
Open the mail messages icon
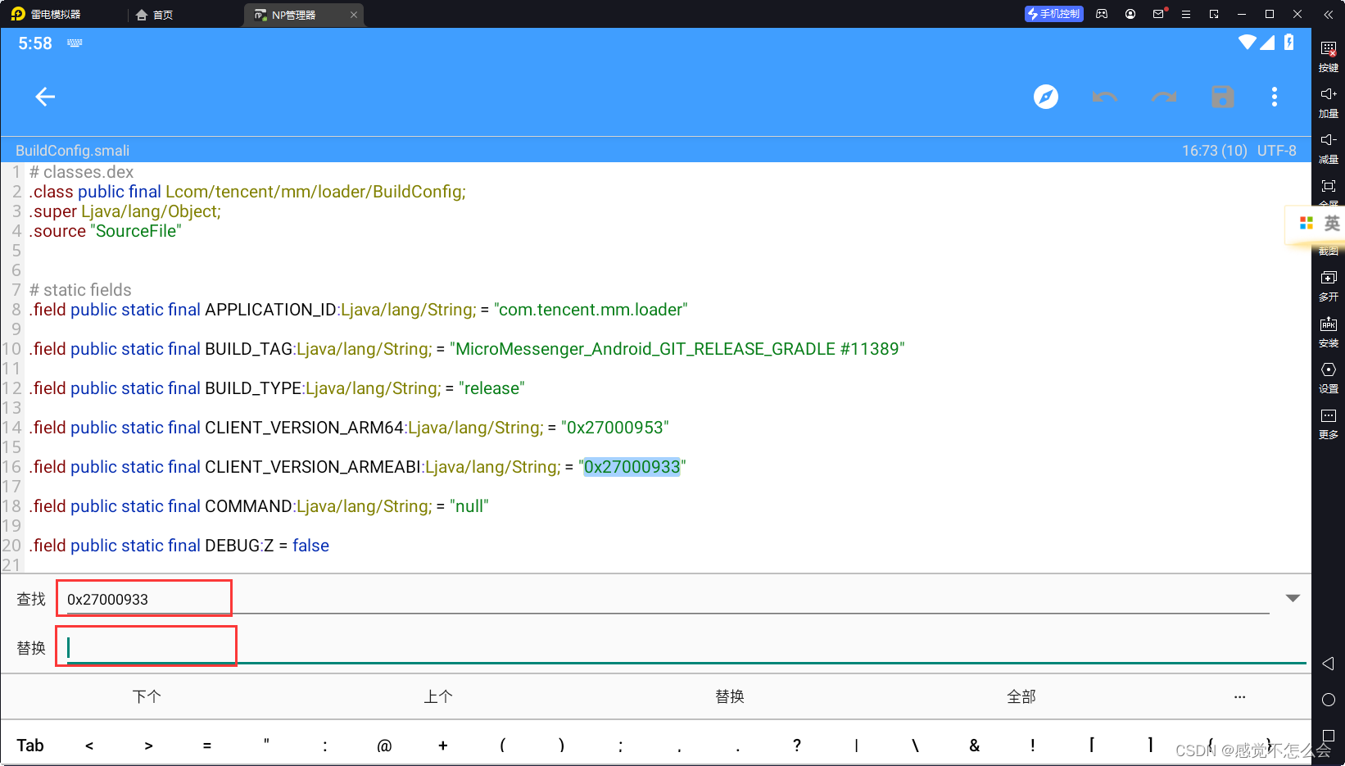click(x=1158, y=14)
